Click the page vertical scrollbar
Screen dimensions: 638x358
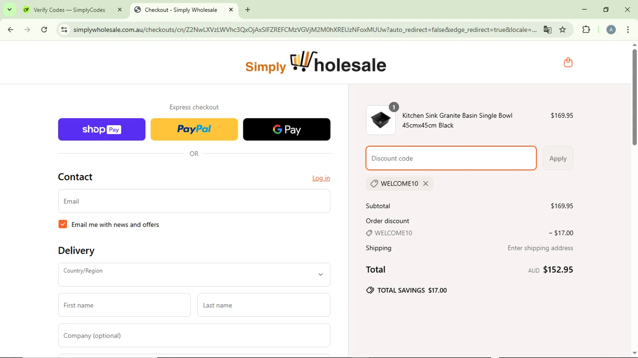pos(635,97)
